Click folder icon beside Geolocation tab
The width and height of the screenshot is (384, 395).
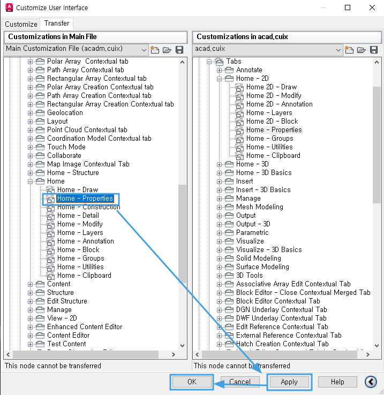click(x=40, y=112)
